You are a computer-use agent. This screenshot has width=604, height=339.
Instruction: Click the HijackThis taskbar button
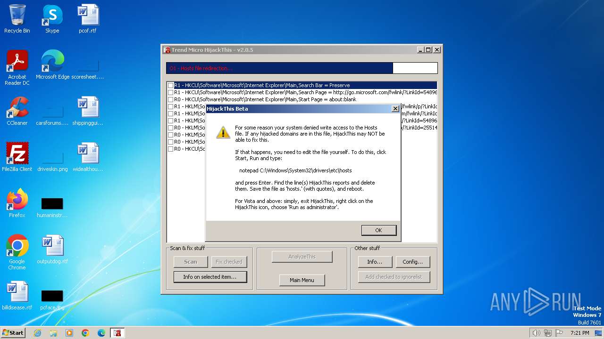click(x=117, y=333)
